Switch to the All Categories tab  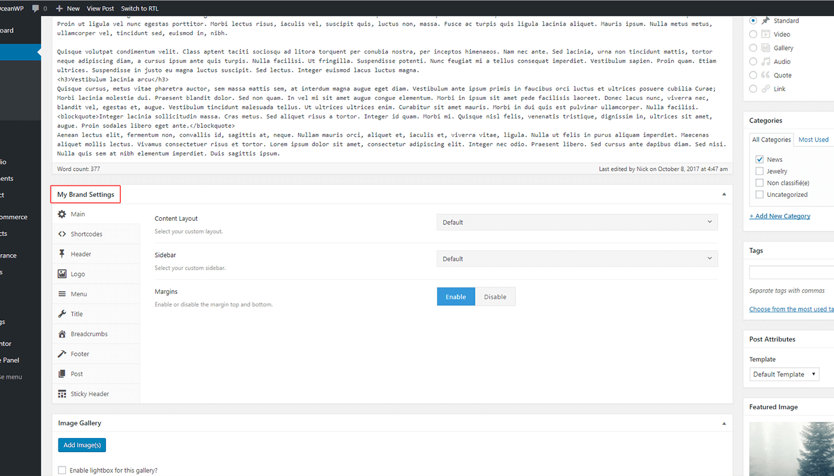[771, 140]
